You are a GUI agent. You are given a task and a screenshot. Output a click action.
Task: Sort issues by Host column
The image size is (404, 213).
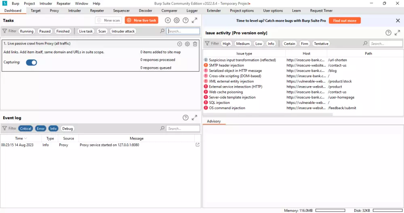(306, 53)
